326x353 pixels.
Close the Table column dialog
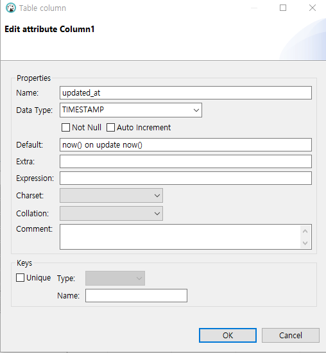pyautogui.click(x=313, y=8)
